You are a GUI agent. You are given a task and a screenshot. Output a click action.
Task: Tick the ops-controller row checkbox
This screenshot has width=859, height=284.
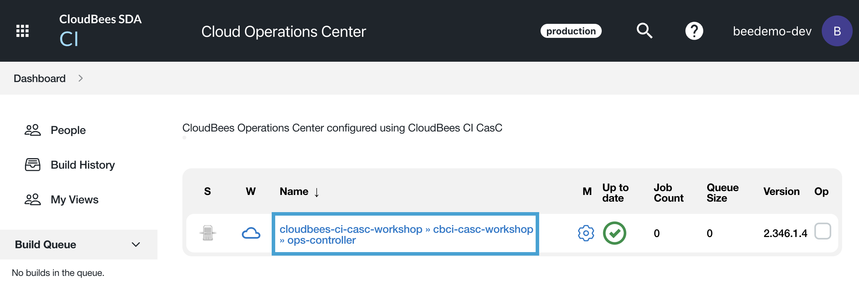822,231
